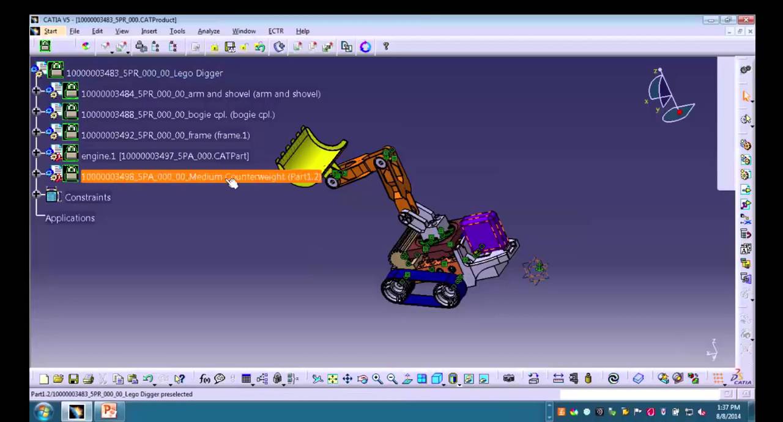Click the Measure Inertia weight icon
Image resolution: width=783 pixels, height=422 pixels.
click(588, 379)
